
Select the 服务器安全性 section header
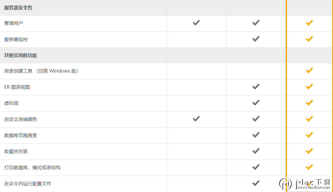tap(18, 8)
